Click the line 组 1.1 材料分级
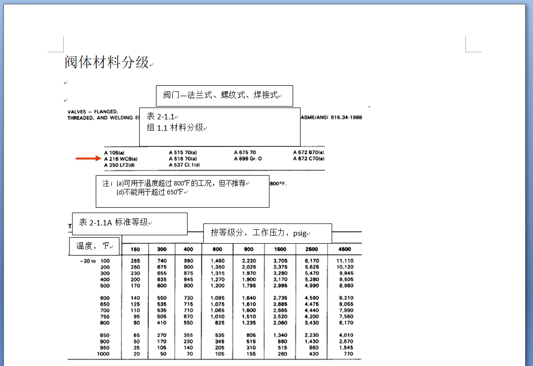Screen dimensions: 533x366 pos(175,127)
